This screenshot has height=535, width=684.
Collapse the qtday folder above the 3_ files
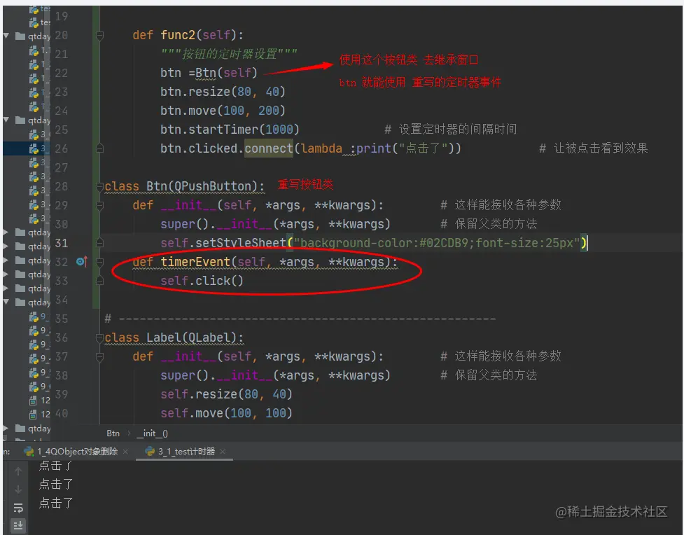pos(6,120)
